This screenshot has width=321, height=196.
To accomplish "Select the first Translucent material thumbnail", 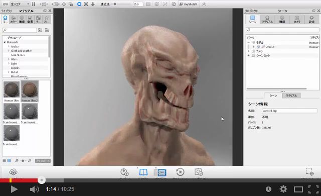I will (12, 111).
